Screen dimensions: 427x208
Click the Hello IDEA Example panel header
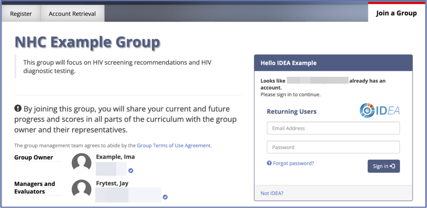333,63
